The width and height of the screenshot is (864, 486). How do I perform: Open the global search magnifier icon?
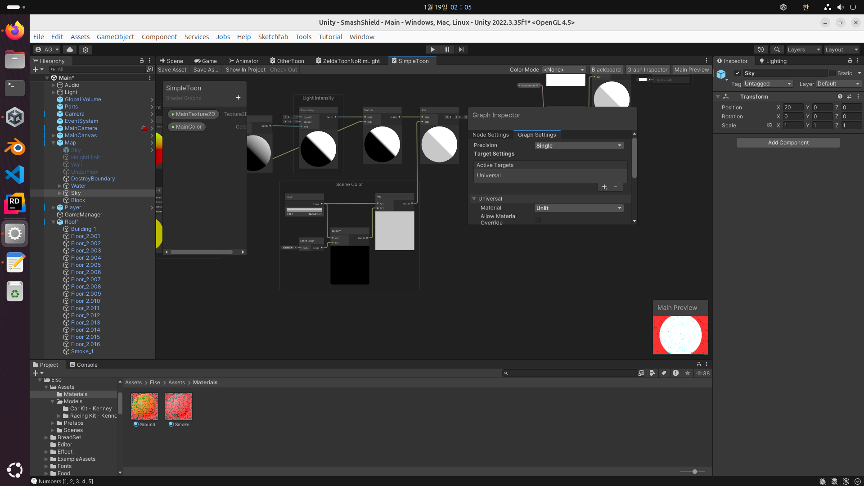point(777,49)
